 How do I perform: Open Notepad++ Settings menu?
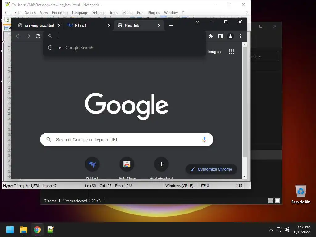[99, 12]
